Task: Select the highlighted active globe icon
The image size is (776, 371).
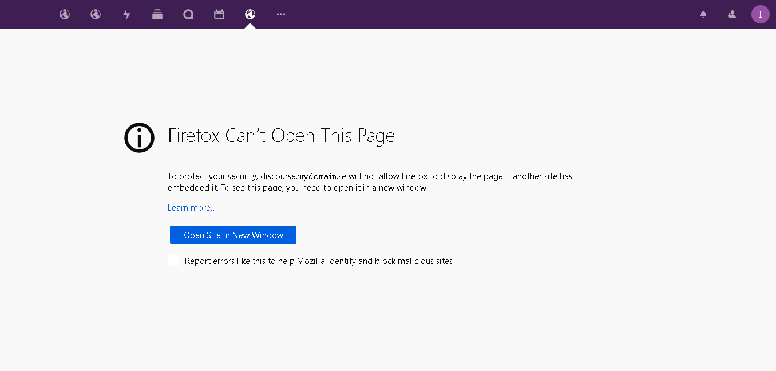Action: pos(250,14)
